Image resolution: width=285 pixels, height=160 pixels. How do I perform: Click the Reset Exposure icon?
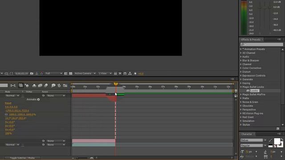click(135, 73)
